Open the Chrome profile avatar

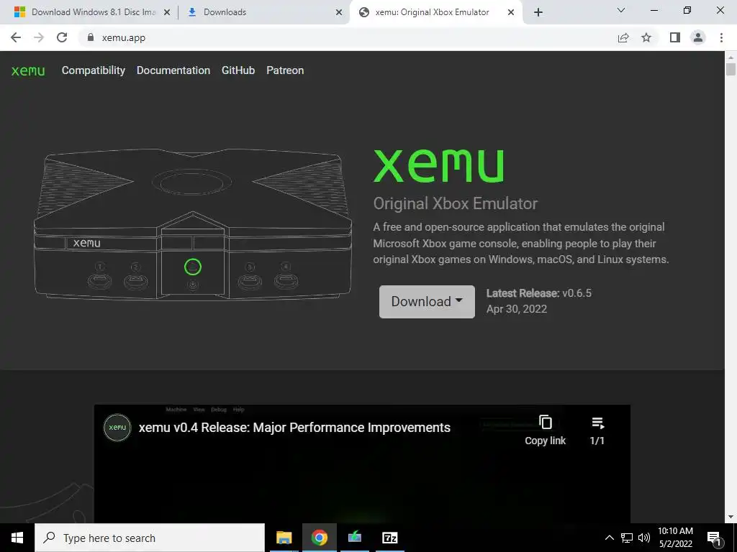[698, 37]
